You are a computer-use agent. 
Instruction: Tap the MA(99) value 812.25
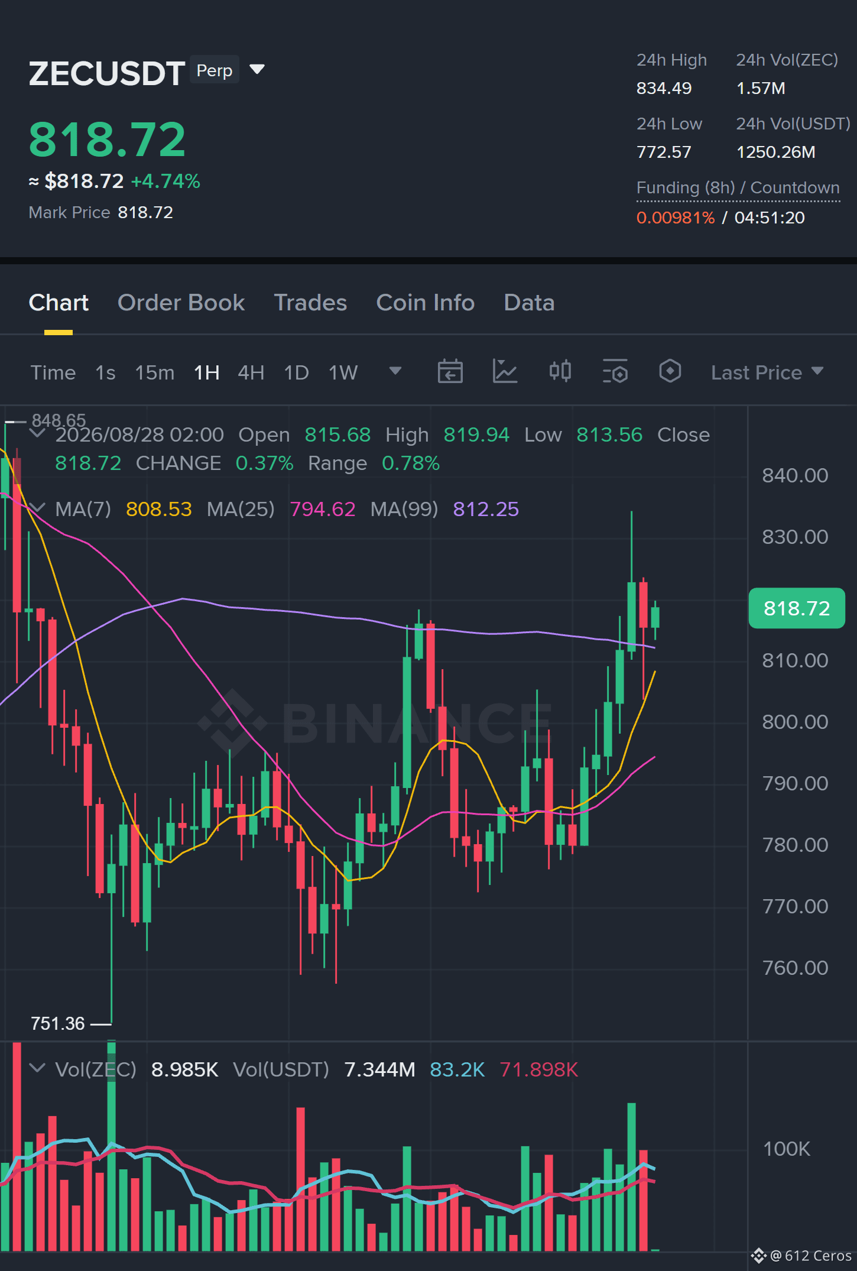click(x=486, y=509)
